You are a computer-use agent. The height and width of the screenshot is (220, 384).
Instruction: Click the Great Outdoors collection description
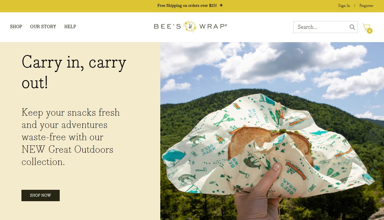coord(71,137)
